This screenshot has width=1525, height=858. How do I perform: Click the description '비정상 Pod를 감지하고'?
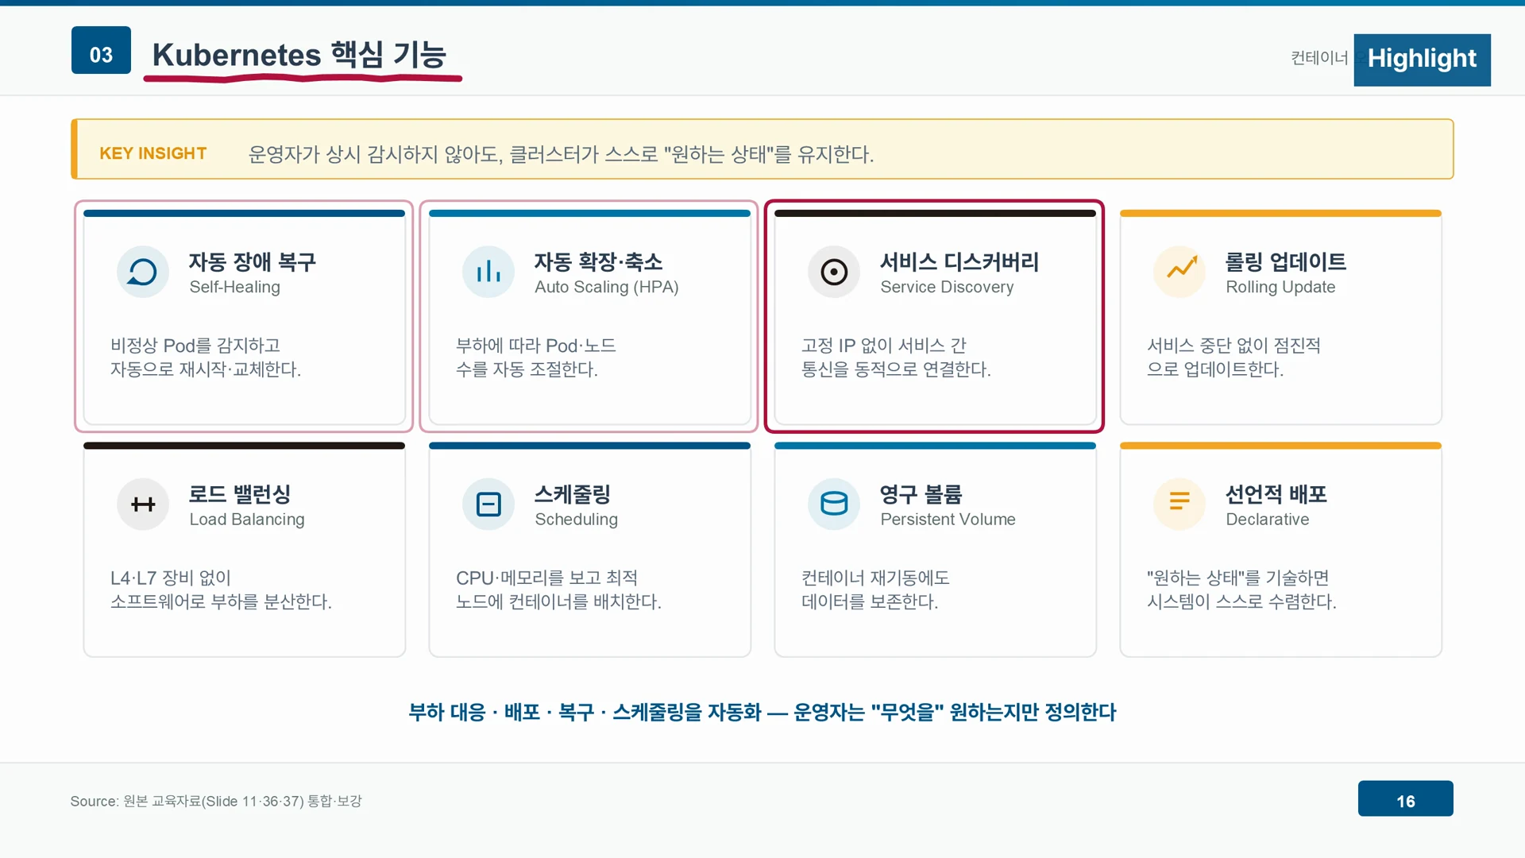point(195,346)
